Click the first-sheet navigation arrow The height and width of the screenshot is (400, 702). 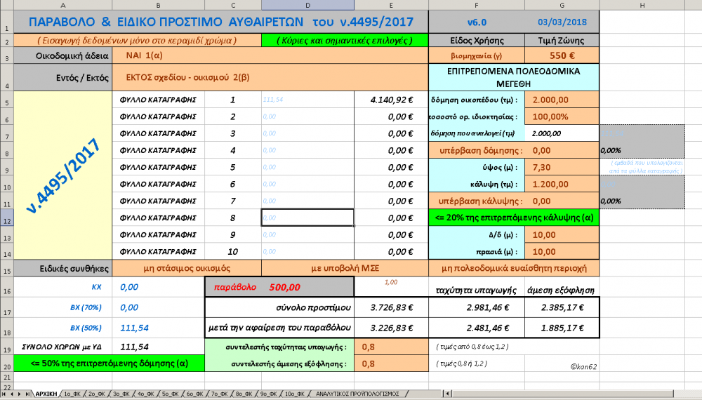coord(4,394)
